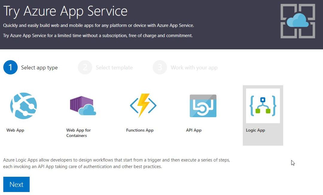
Task: Click the Azure Logic Apps description paragraph
Action: 116,163
